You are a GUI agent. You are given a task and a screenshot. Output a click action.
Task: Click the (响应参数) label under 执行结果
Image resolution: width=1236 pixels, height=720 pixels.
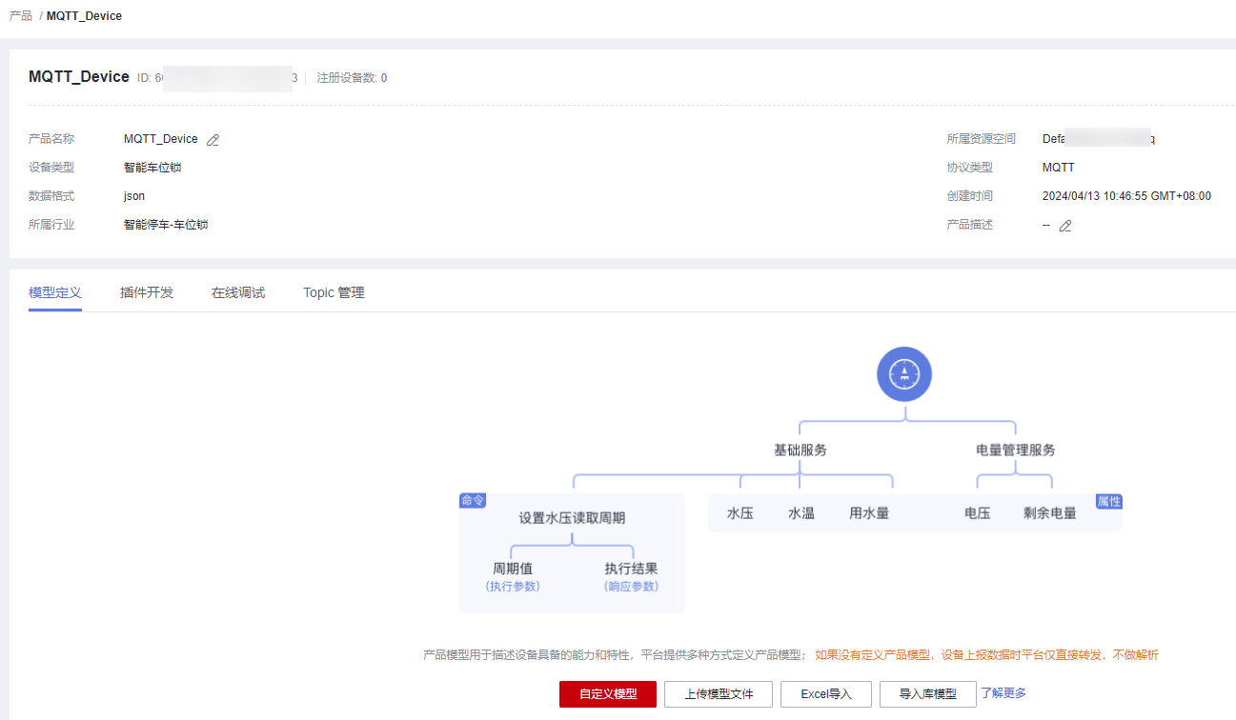click(631, 587)
